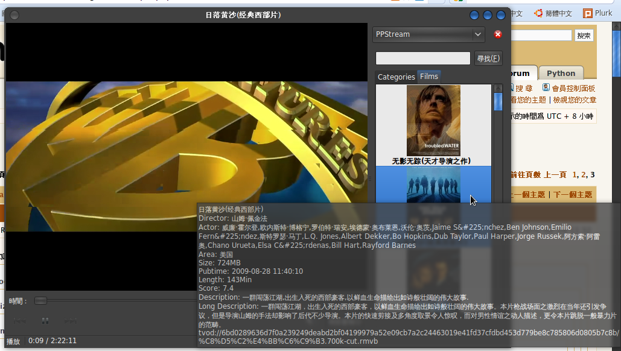Switch to the Python forum tab

pos(561,73)
